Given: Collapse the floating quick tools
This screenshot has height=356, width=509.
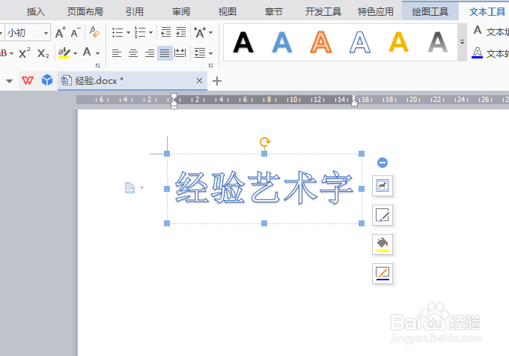Looking at the screenshot, I should point(382,163).
